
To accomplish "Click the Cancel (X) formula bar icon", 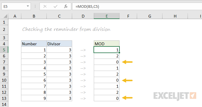I will click(x=45, y=6).
